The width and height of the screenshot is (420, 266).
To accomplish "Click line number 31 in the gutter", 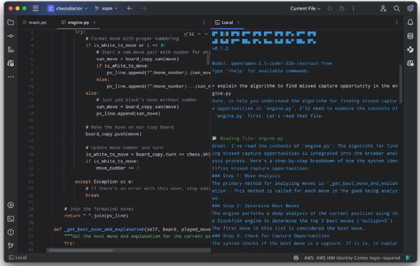I will [x=31, y=230].
